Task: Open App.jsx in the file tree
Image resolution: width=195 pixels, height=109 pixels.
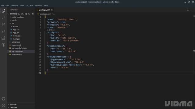Action: point(16,33)
